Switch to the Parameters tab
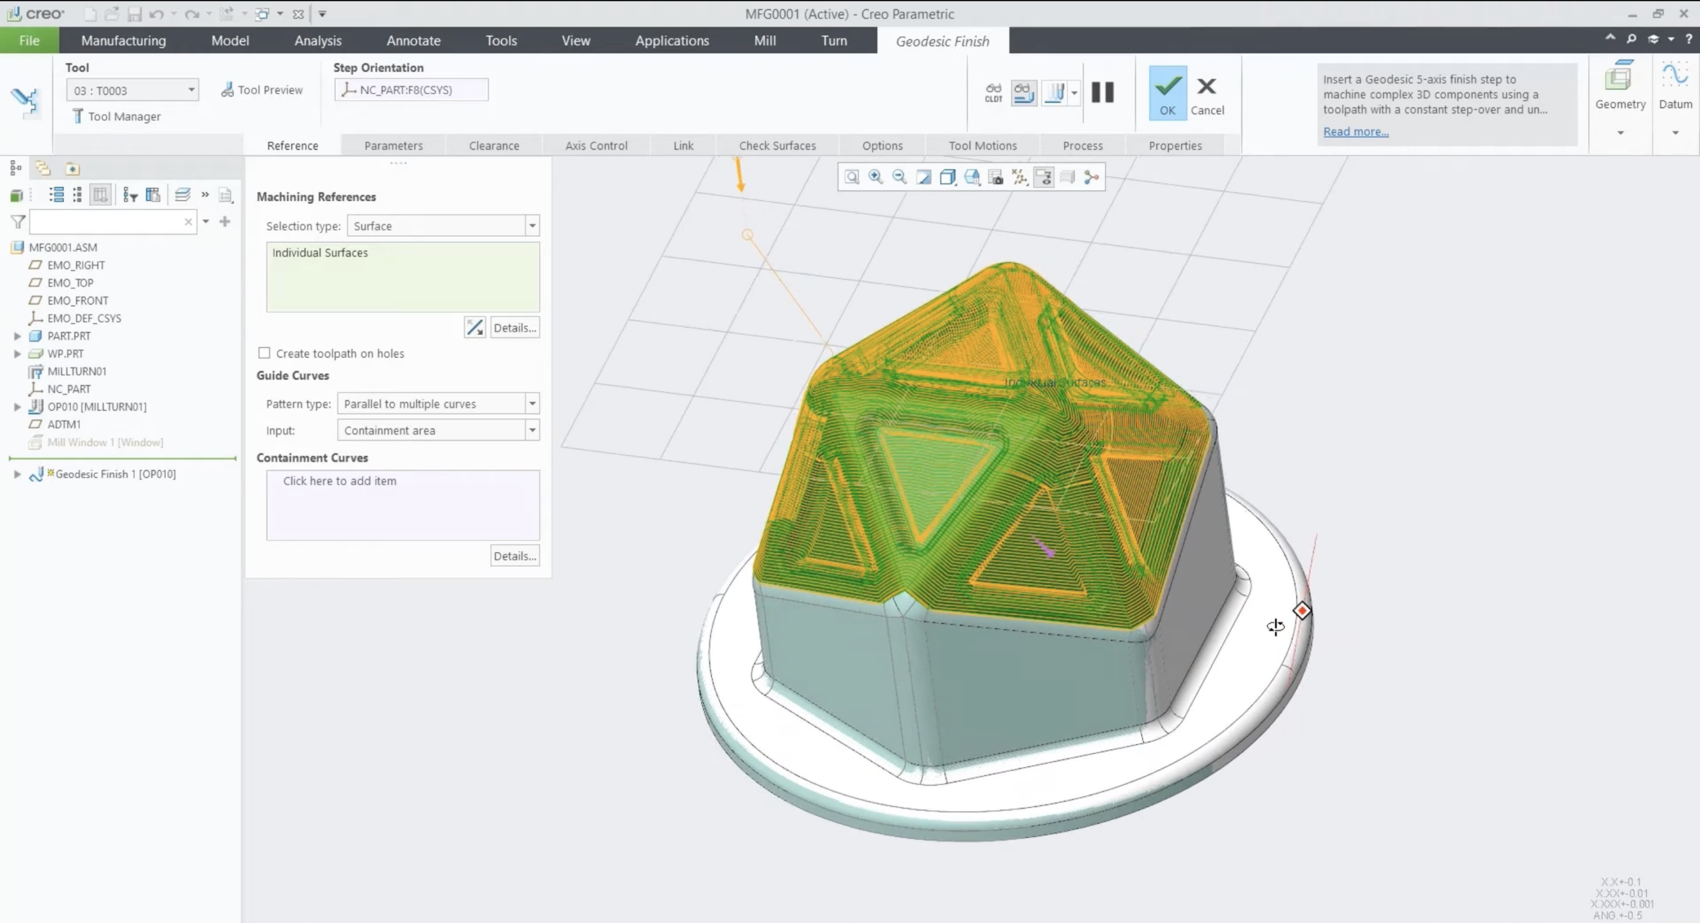 [x=393, y=145]
